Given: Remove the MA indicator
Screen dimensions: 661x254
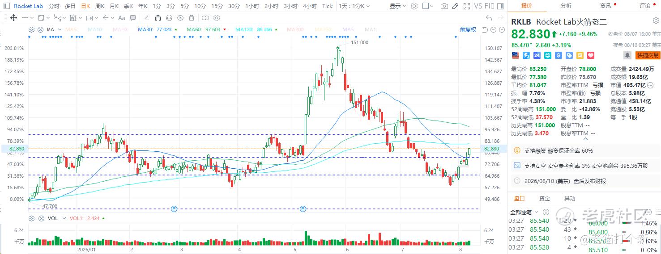Looking at the screenshot, I should tap(40, 29).
